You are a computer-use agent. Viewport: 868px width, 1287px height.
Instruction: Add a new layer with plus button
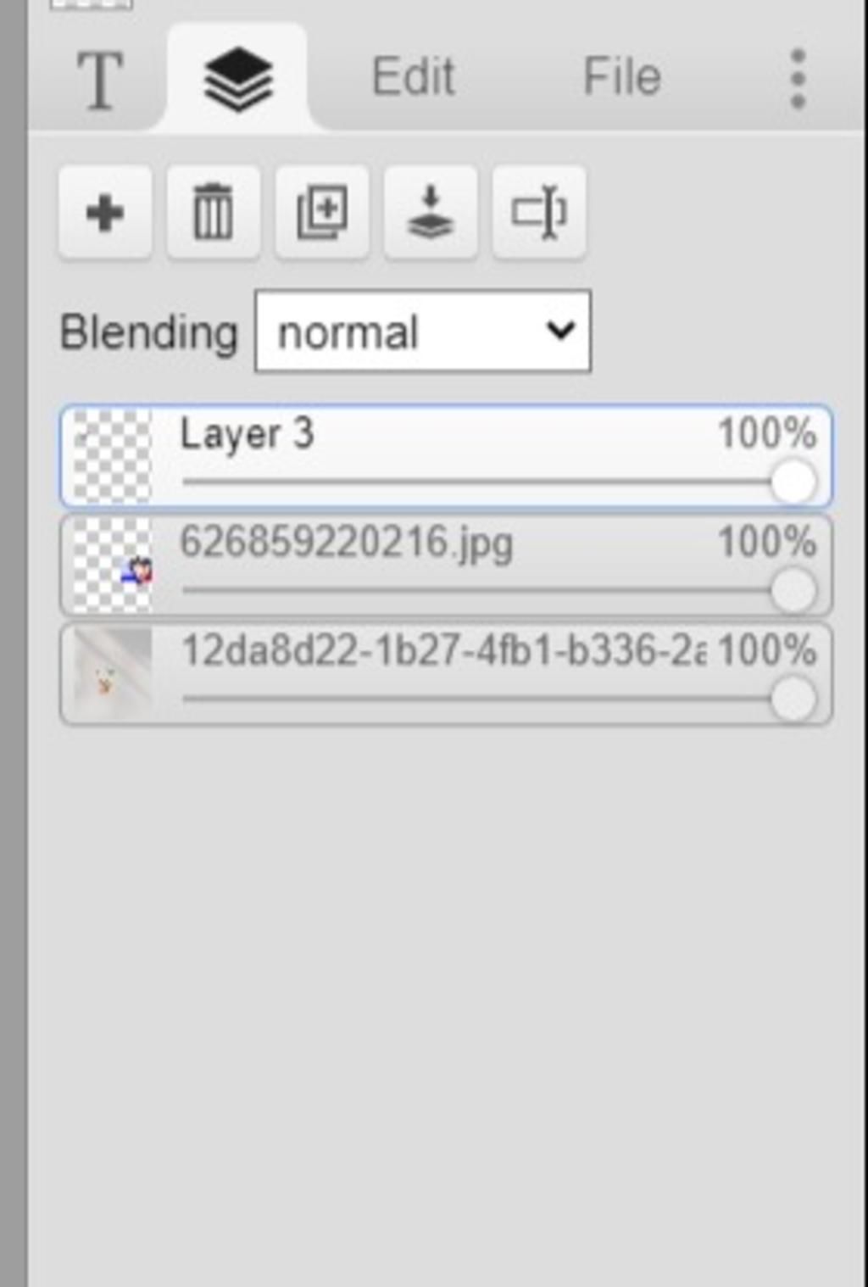[105, 212]
